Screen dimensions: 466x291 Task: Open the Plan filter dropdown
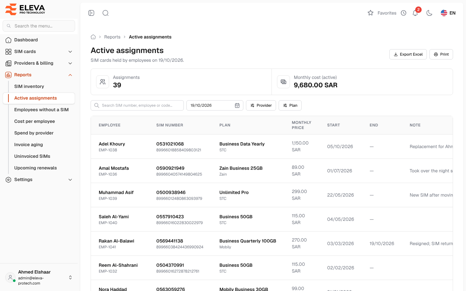[290, 105]
